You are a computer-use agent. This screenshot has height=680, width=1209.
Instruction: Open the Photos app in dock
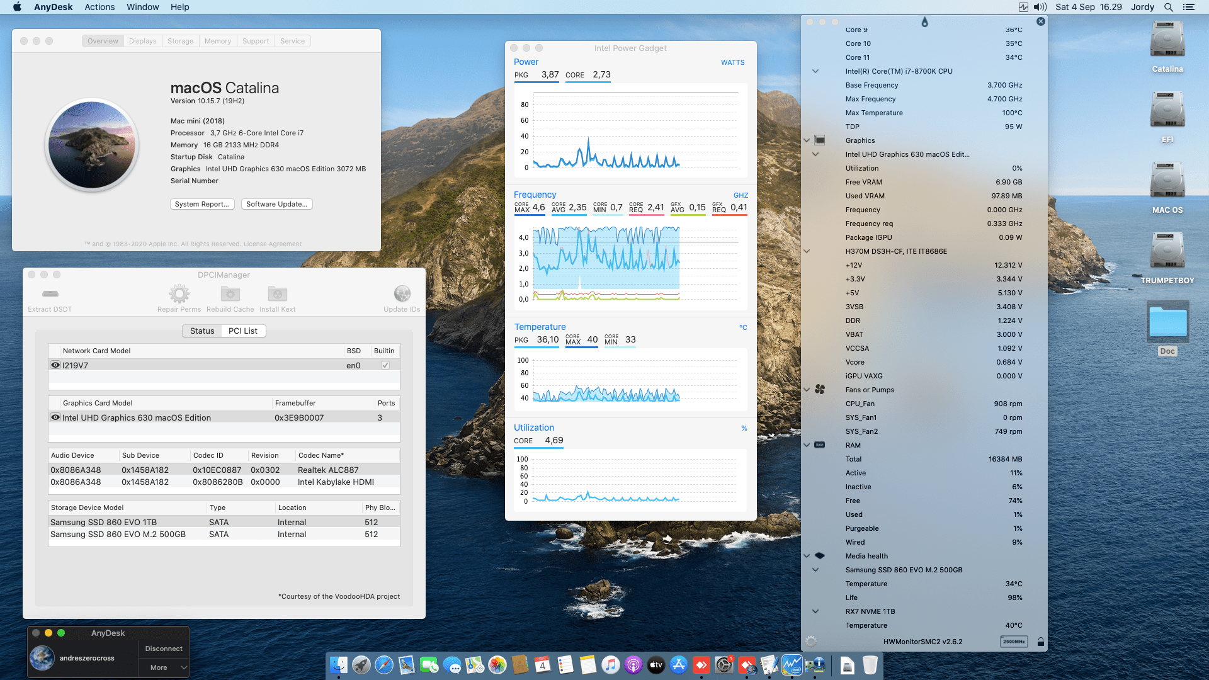click(497, 664)
